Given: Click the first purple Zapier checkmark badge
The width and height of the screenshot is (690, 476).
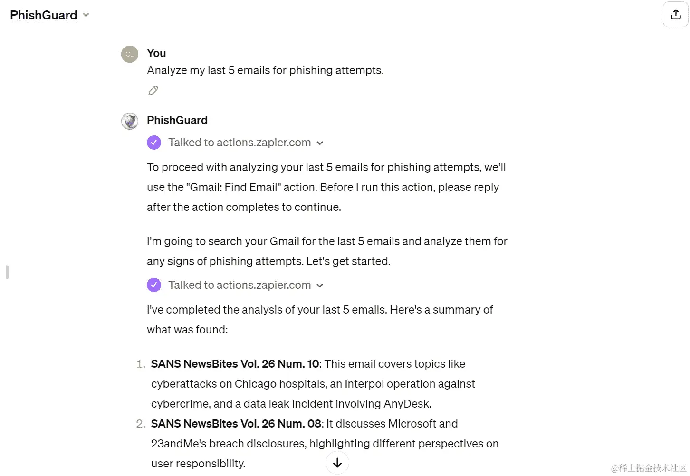Looking at the screenshot, I should [154, 143].
